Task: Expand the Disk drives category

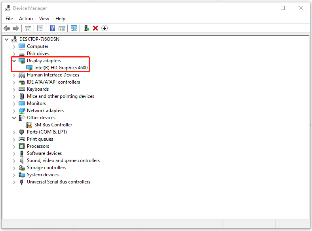Action: point(14,54)
